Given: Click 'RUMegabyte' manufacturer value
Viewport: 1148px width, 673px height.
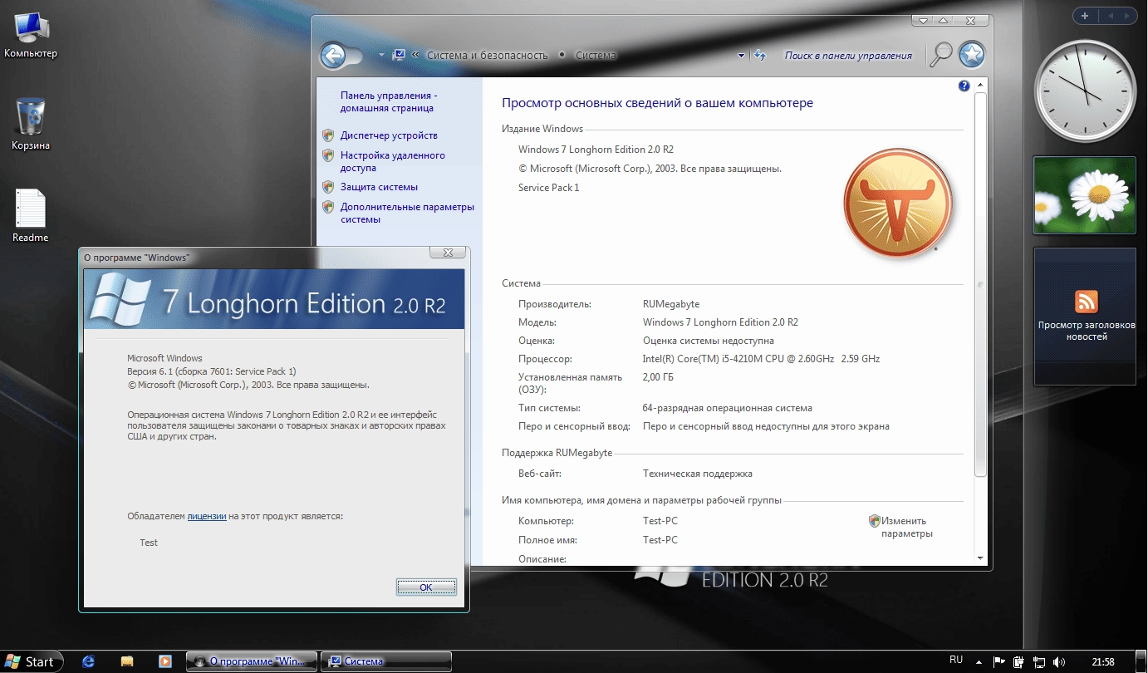Looking at the screenshot, I should click(671, 304).
